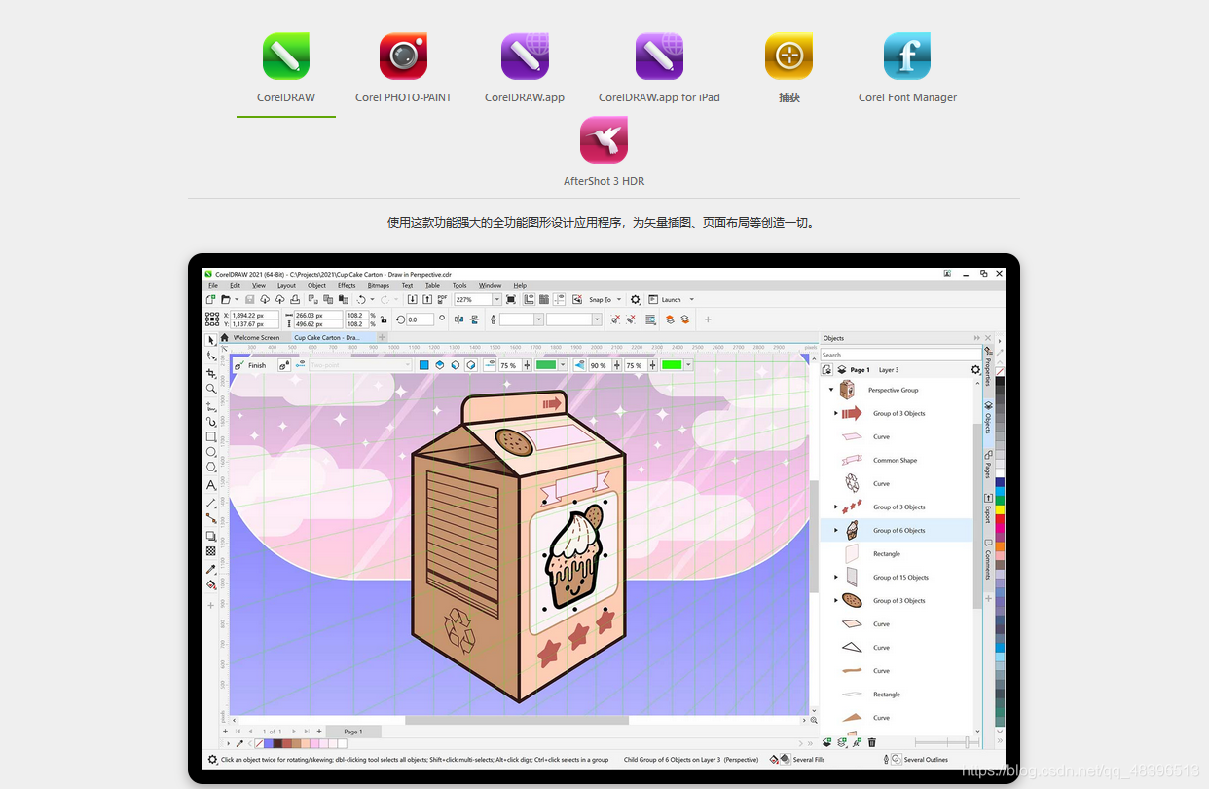Screen dimensions: 1209x789
Task: Open the Two-point perspective type dropdown
Action: tap(360, 365)
